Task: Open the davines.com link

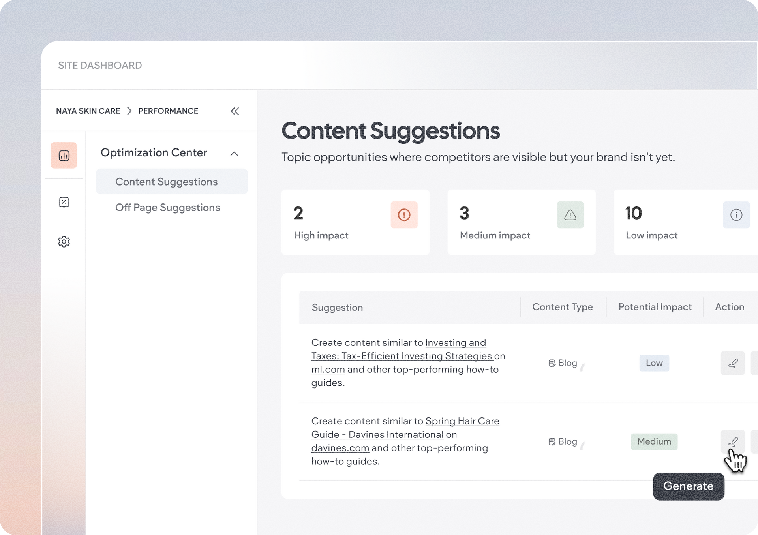Action: [340, 448]
